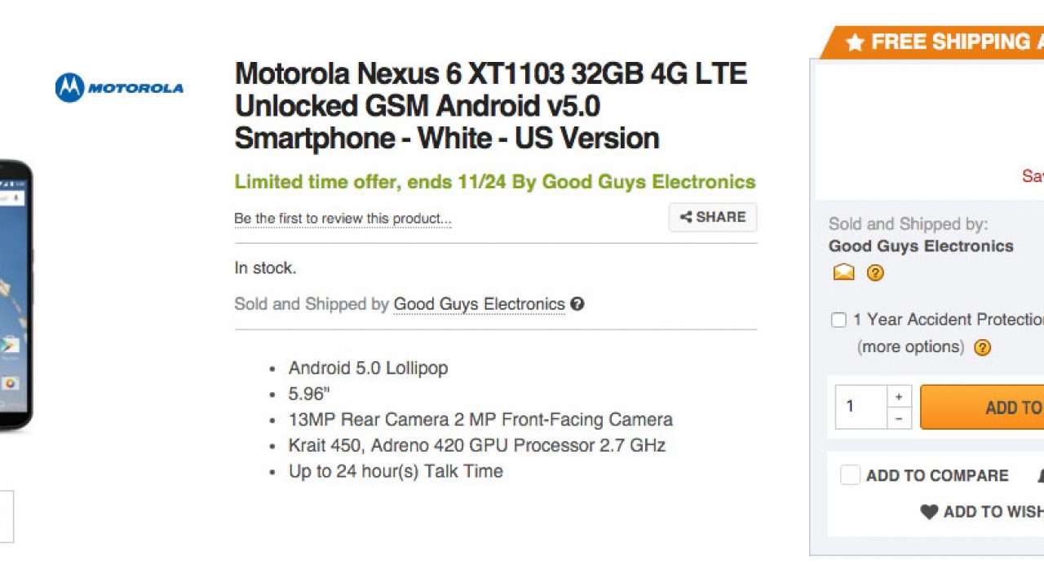Increase quantity with the plus button
1044x587 pixels.
[898, 396]
